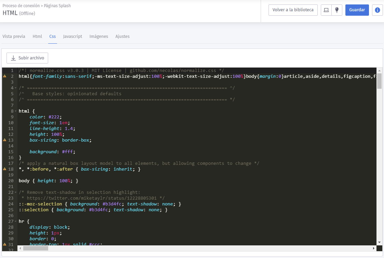Click the 'apply a natural box layout' comment

point(139,163)
